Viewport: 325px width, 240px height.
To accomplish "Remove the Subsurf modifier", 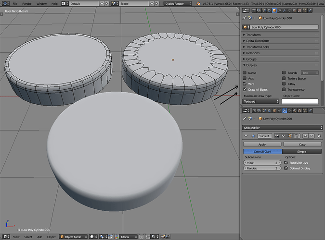I will 319,136.
